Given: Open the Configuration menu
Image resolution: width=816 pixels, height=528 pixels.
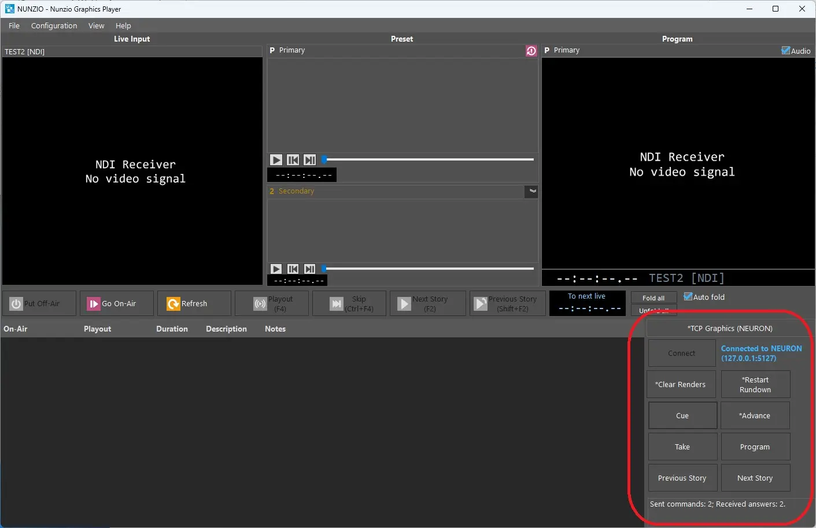Looking at the screenshot, I should [x=54, y=26].
